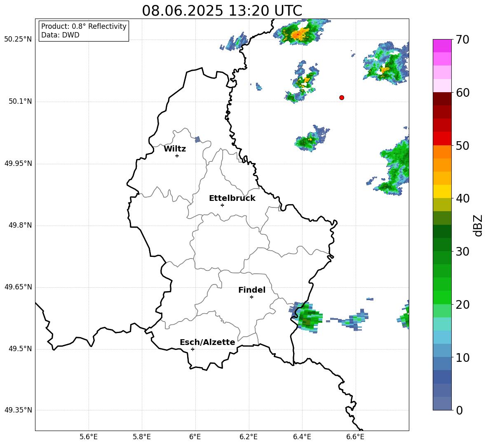Click the 49.35°N latitude label
The image size is (488, 445).
[18, 410]
